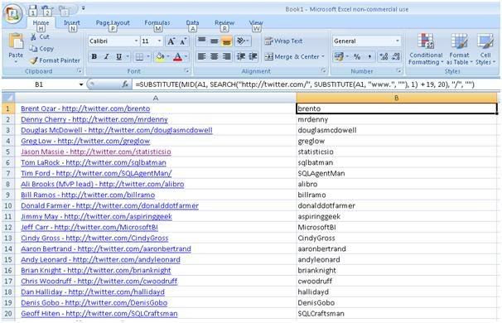The width and height of the screenshot is (502, 323).
Task: Click the Insert Function fx button
Action: [125, 84]
